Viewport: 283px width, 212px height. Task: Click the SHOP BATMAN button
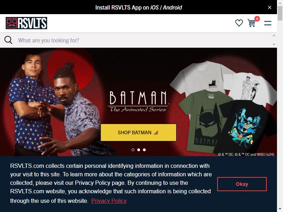[138, 132]
